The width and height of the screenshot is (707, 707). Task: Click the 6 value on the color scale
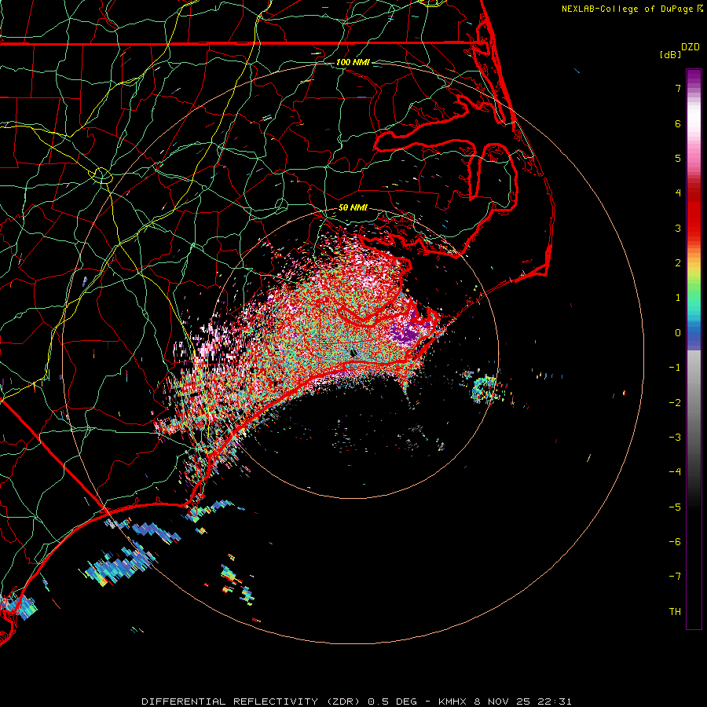coord(678,123)
